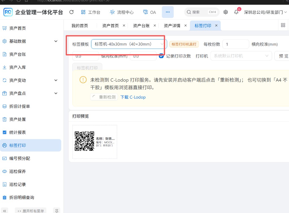Open the 下载 C-Lodop download link
The height and width of the screenshot is (213, 289).
(133, 97)
